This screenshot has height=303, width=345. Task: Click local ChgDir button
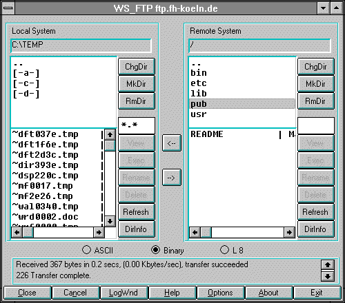(x=137, y=67)
